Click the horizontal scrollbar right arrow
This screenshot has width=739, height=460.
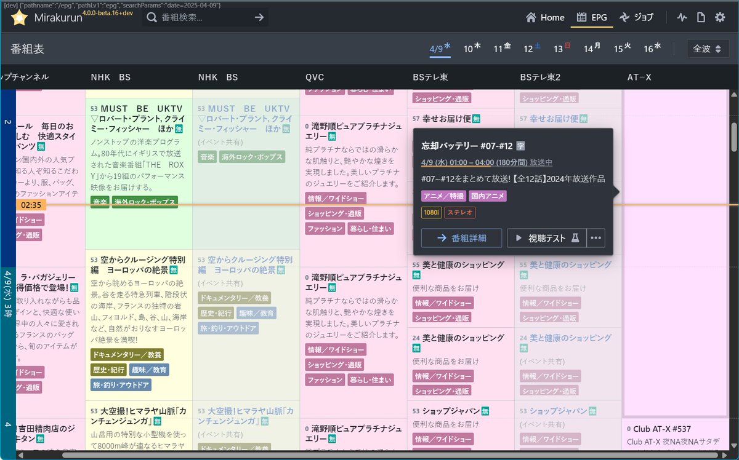724,455
